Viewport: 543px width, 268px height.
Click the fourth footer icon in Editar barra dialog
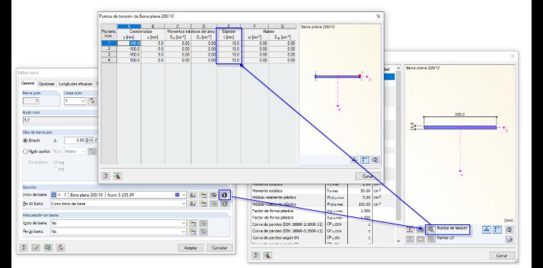[x=60, y=247]
